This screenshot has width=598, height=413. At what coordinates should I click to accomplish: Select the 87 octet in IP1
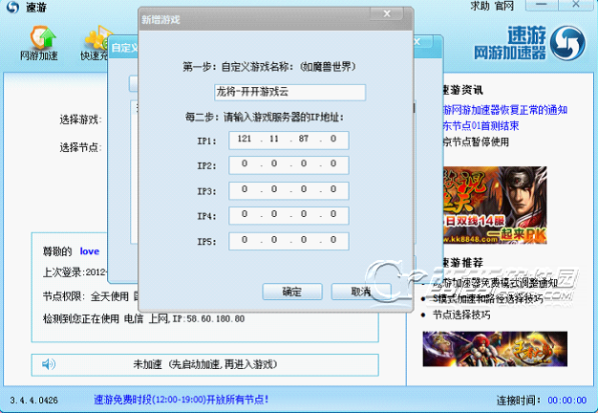click(304, 139)
